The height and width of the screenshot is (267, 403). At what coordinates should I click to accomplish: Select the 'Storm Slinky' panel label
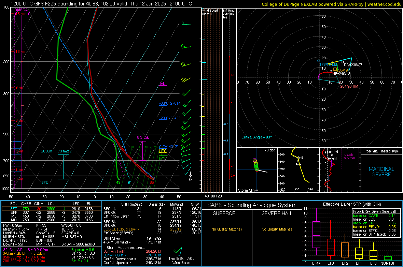[248, 190]
